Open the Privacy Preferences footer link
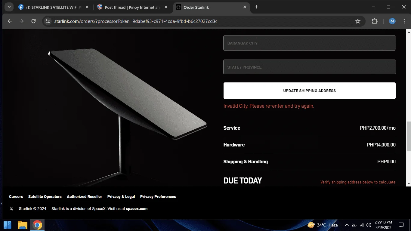 [158, 196]
